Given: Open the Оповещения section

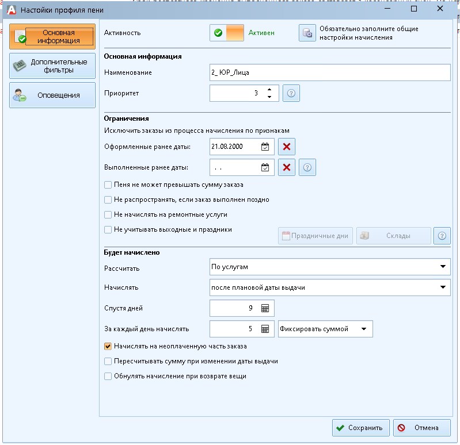Looking at the screenshot, I should click(x=52, y=95).
